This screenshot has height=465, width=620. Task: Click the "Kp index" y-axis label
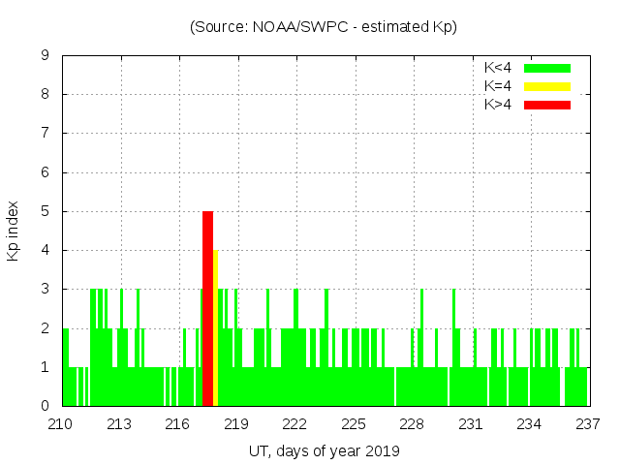pyautogui.click(x=14, y=231)
